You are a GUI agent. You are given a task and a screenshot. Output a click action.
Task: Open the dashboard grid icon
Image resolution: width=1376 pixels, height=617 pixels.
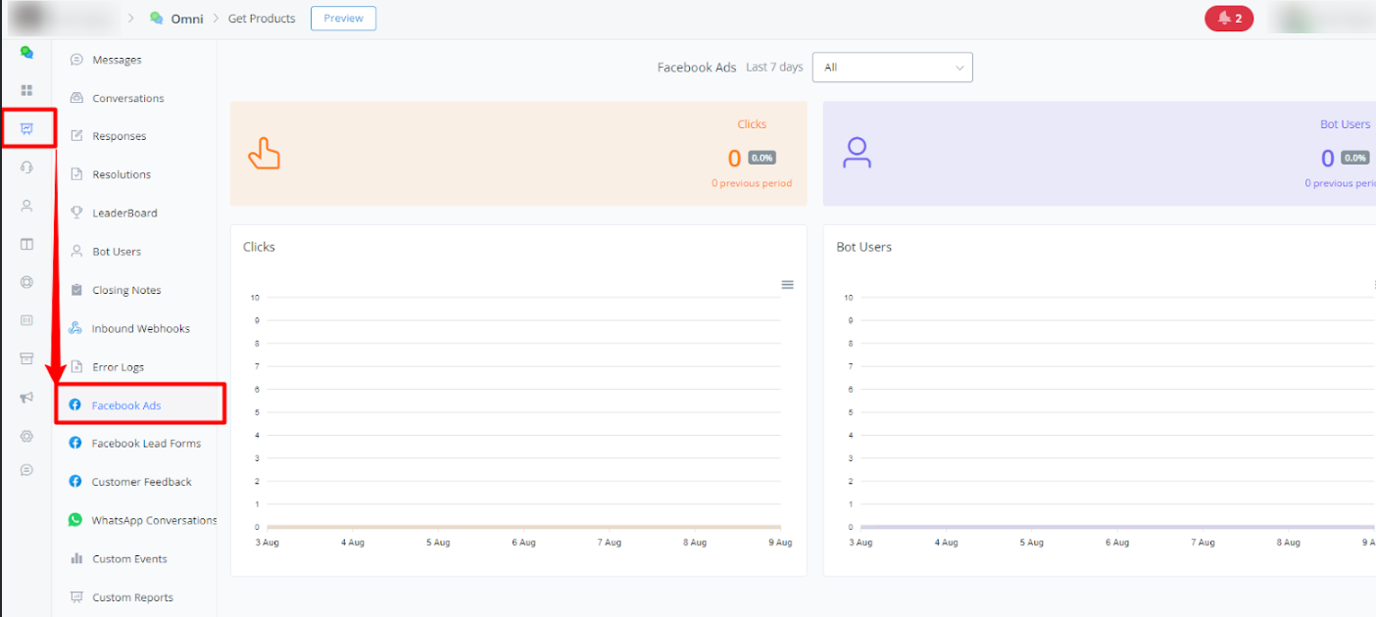26,90
